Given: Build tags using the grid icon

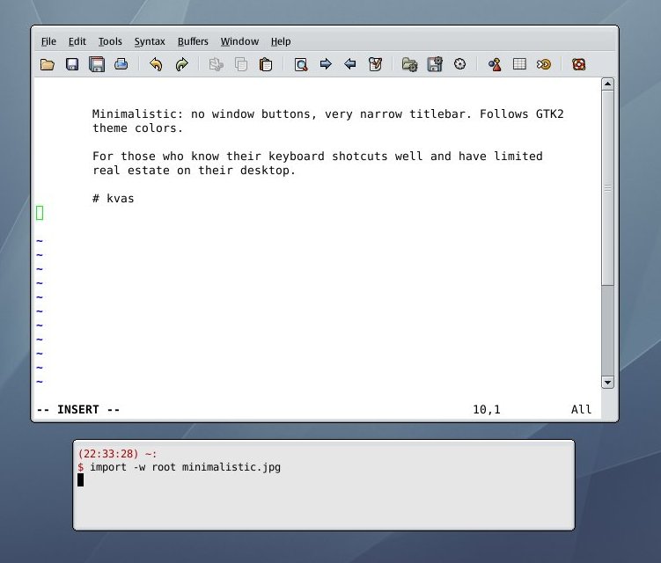Looking at the screenshot, I should (519, 64).
